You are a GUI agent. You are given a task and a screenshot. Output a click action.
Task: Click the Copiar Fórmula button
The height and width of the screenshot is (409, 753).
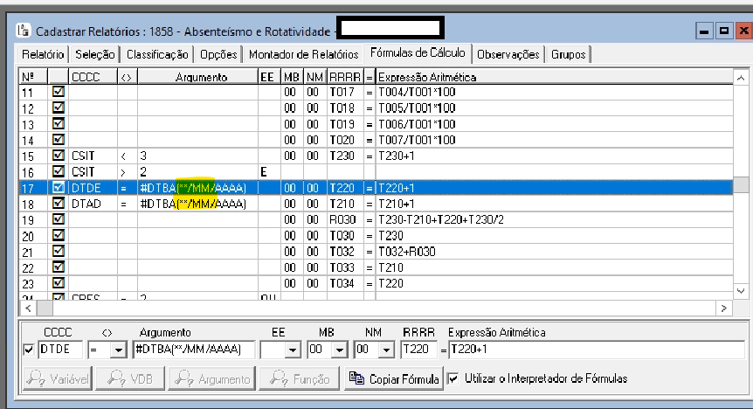393,378
